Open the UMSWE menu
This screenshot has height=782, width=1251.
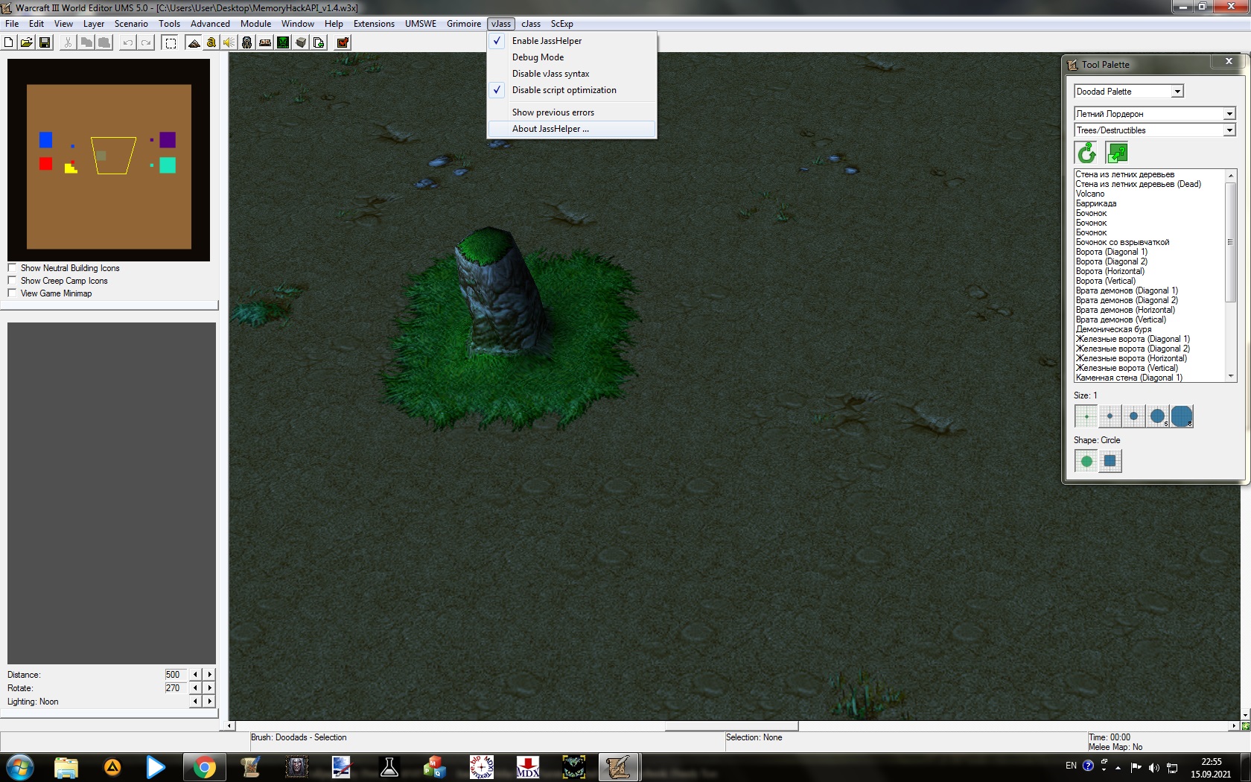421,24
